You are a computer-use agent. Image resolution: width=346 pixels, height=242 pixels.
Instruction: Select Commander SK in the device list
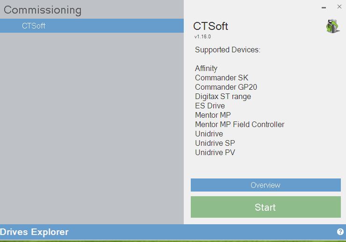[x=222, y=78]
